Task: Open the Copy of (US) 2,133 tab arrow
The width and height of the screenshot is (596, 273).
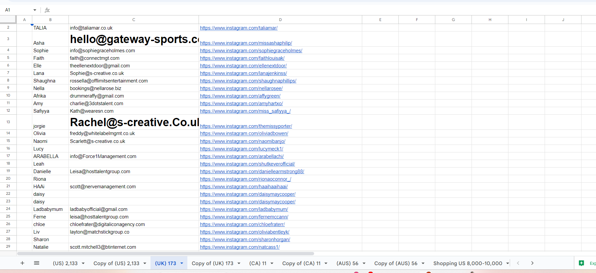Action: pos(145,263)
